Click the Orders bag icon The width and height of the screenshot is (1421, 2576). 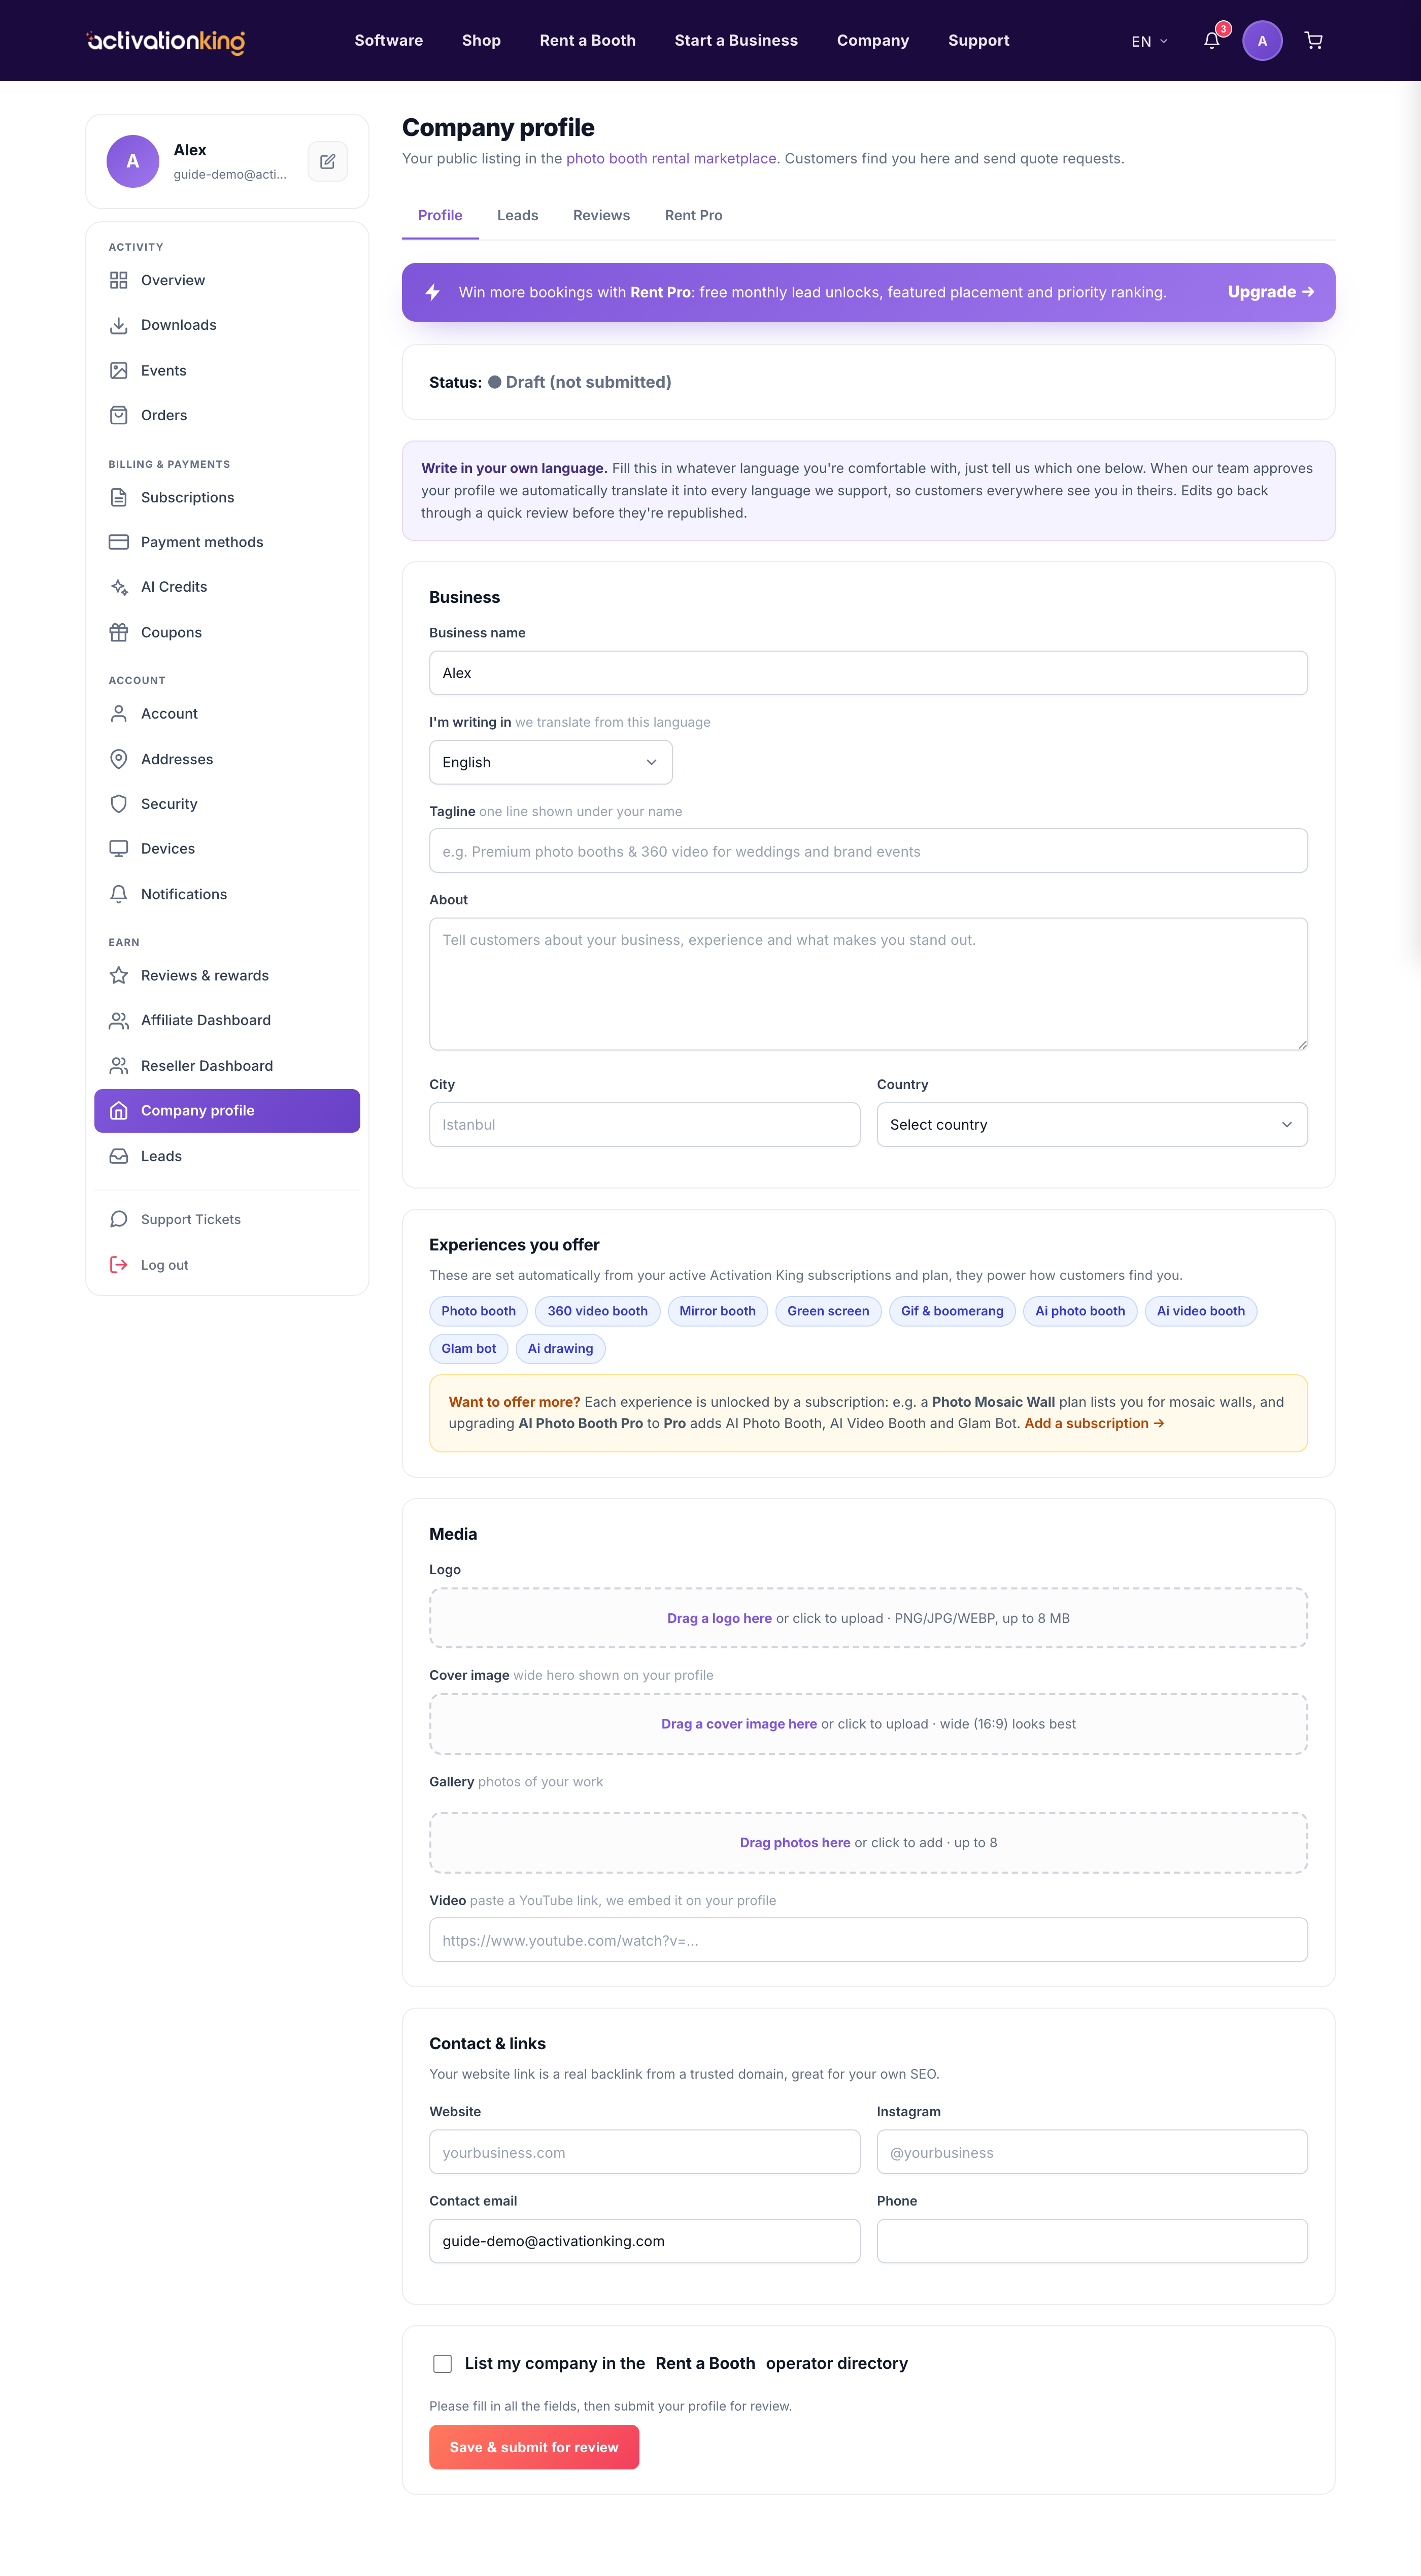pyautogui.click(x=119, y=415)
